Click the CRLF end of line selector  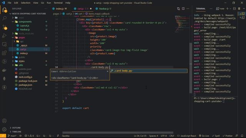click(172, 136)
